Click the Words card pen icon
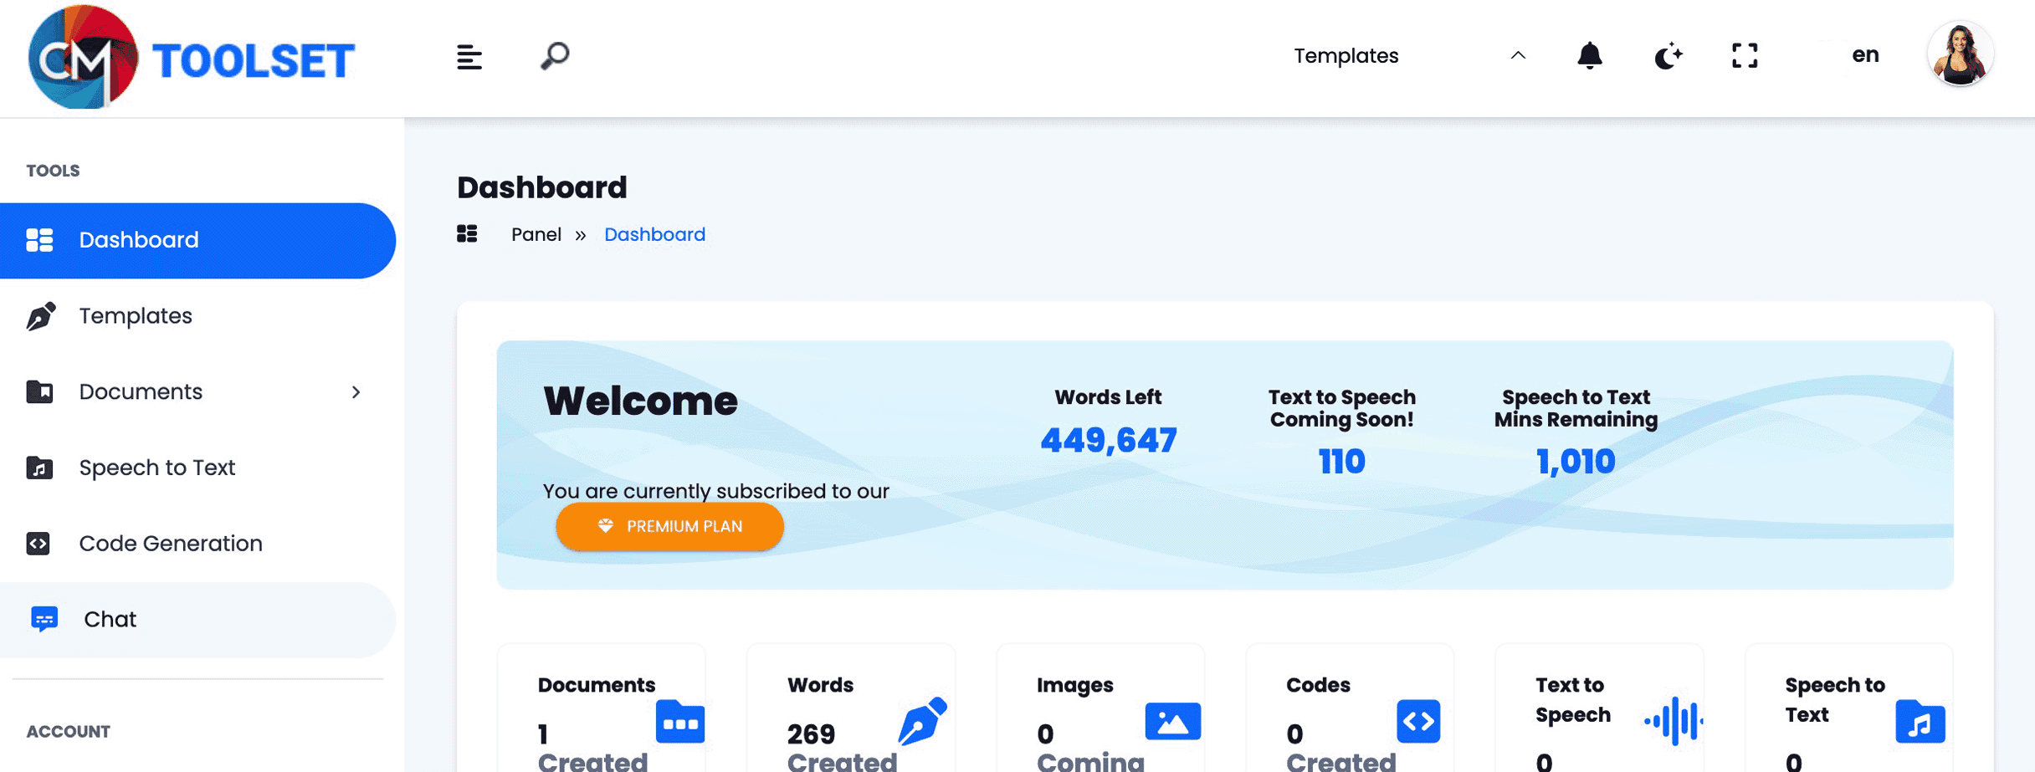 922,721
